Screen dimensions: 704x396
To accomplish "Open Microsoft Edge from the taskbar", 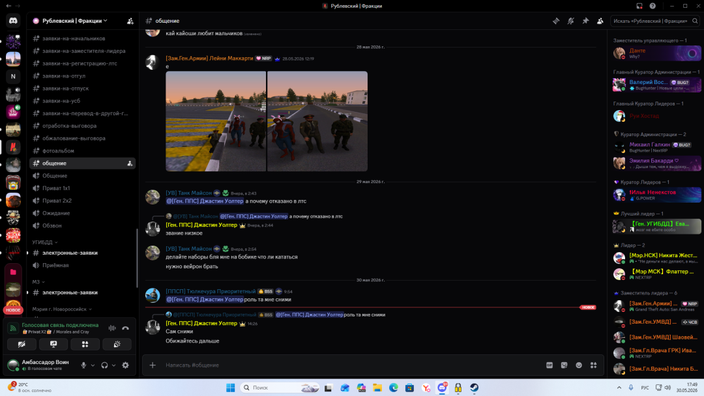I will point(393,388).
